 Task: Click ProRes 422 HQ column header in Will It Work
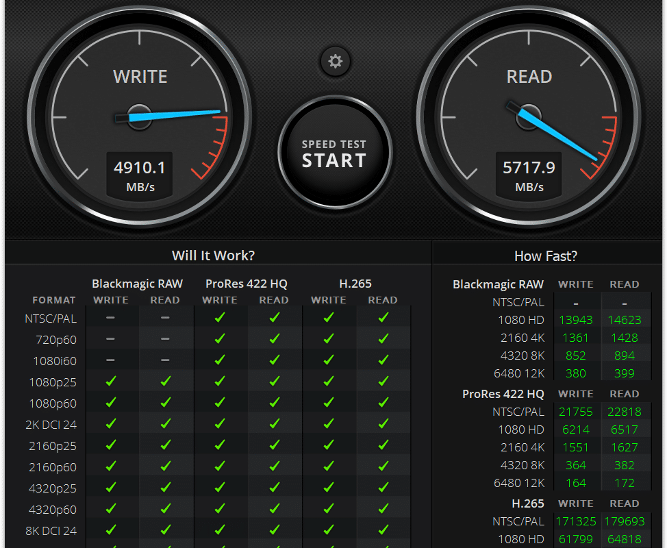click(247, 284)
